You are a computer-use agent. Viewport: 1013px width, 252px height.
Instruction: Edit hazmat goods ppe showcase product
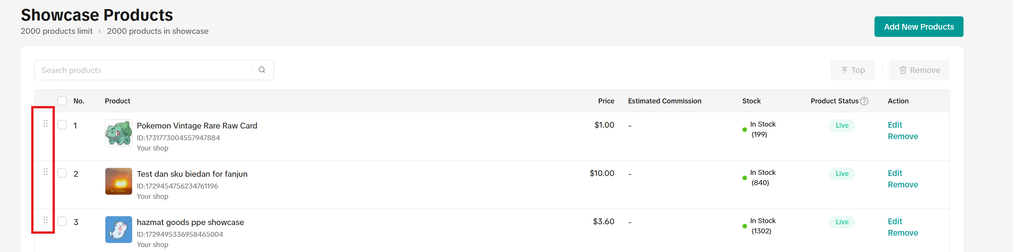895,221
